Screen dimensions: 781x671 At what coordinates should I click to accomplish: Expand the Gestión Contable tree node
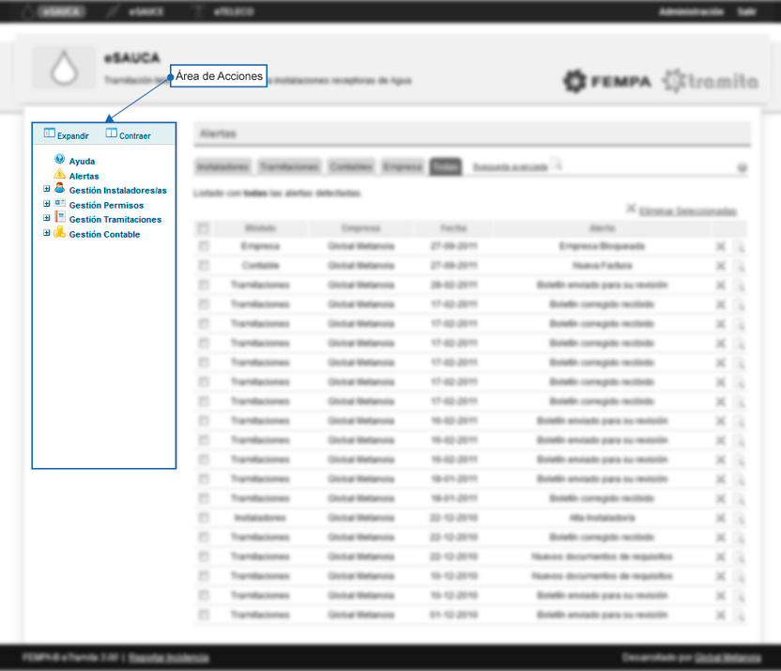point(45,234)
